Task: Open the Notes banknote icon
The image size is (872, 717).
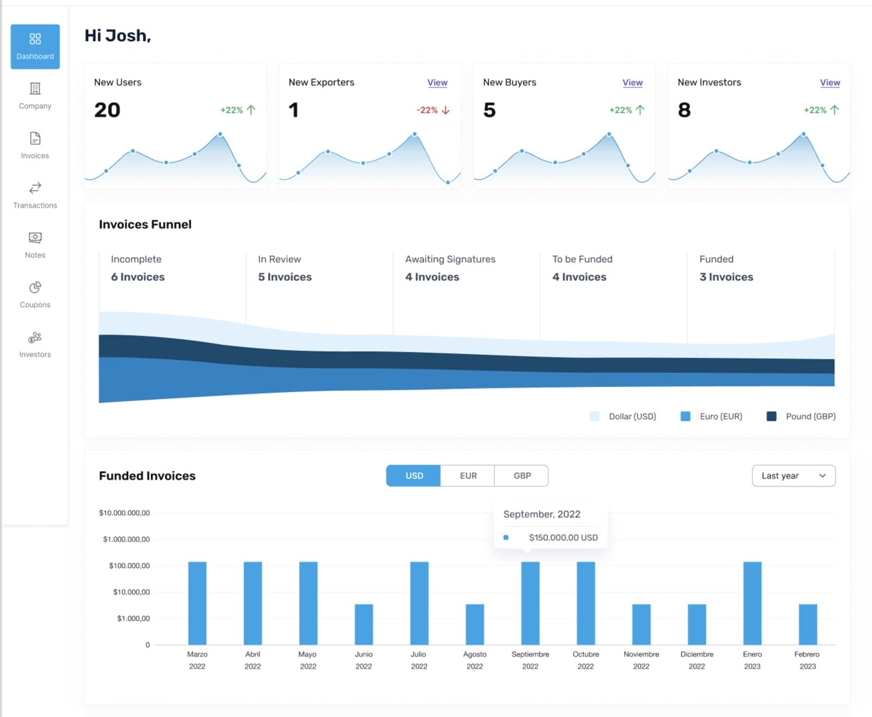Action: click(35, 238)
